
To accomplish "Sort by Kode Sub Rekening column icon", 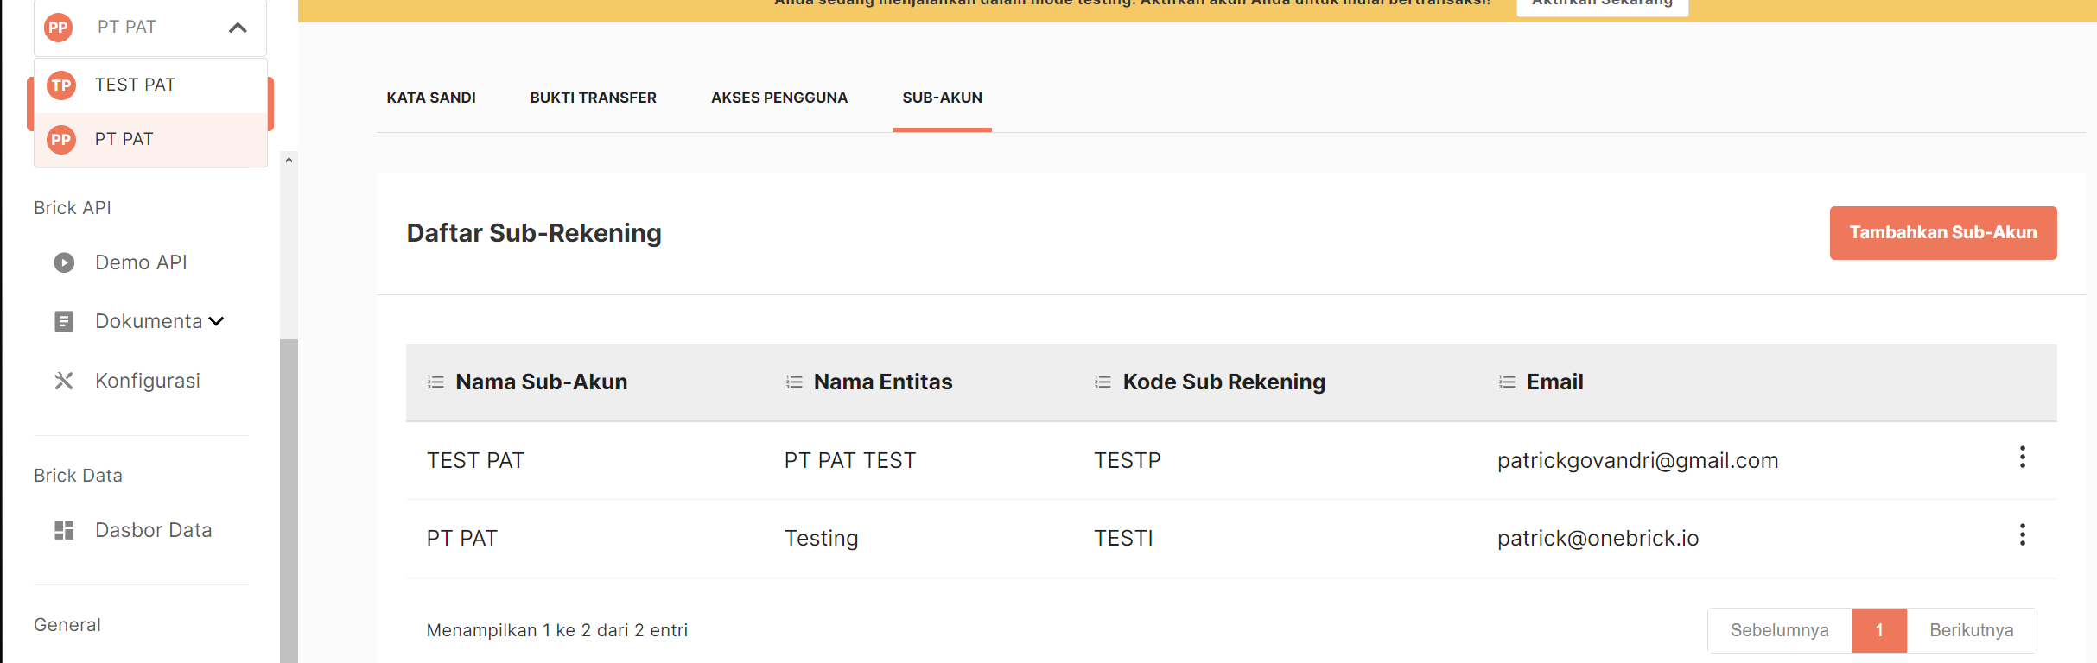I will [1103, 382].
